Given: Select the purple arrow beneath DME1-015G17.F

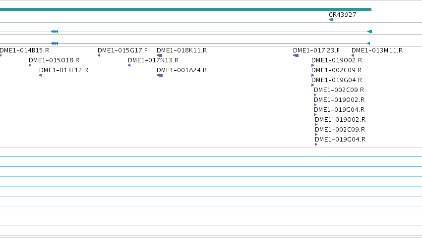Looking at the screenshot, I should (x=99, y=55).
